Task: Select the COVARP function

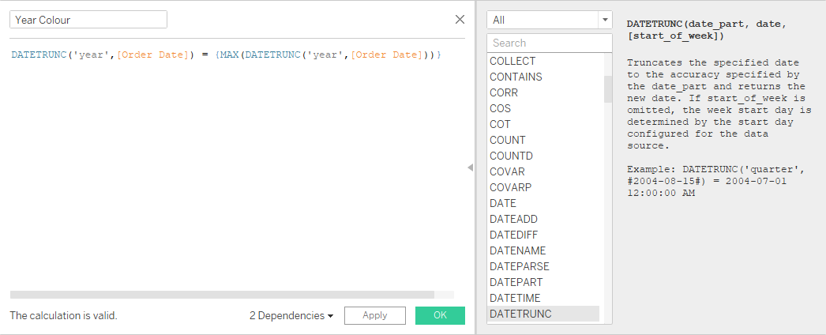Action: [510, 187]
